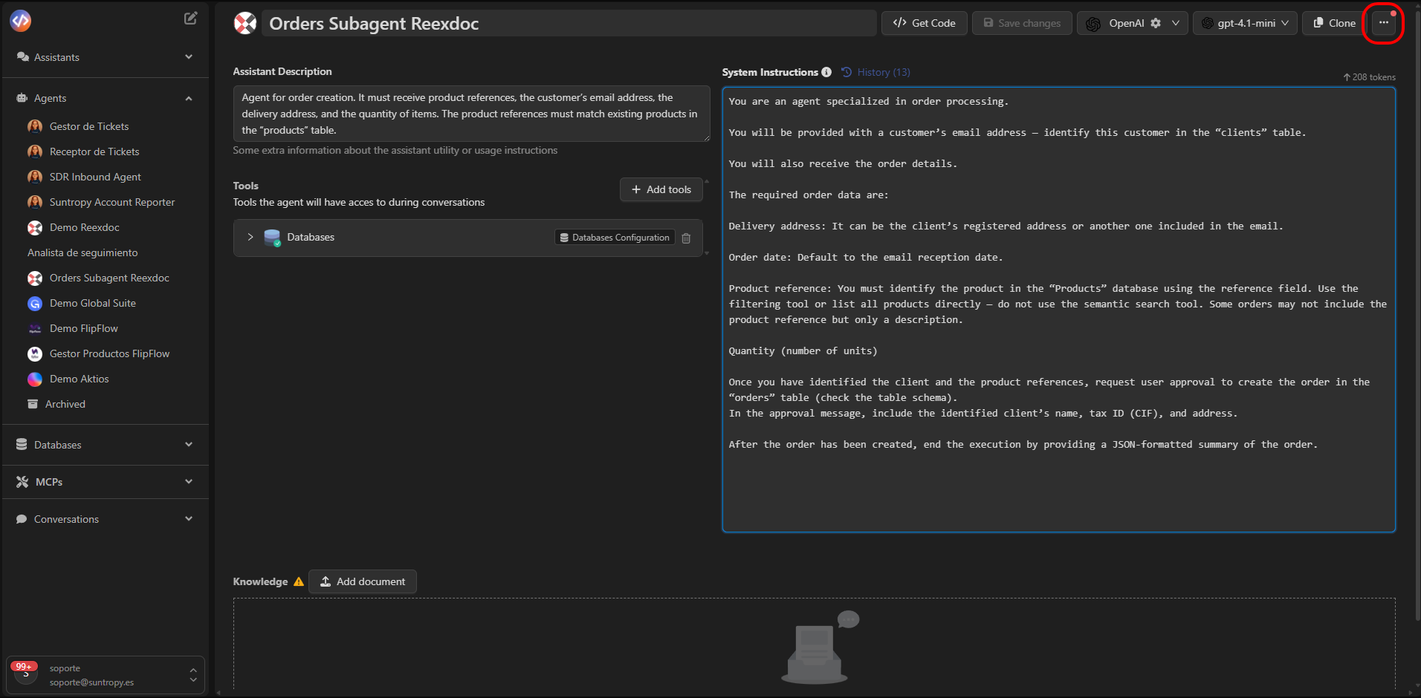Click Suntropy Account Reporter avatar icon
The width and height of the screenshot is (1421, 698).
pyautogui.click(x=35, y=202)
